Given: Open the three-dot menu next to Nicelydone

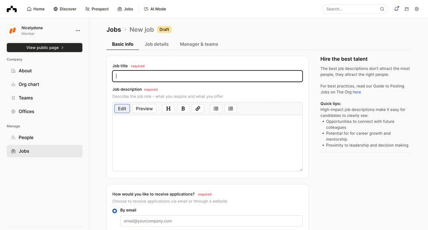Looking at the screenshot, I should (78, 30).
